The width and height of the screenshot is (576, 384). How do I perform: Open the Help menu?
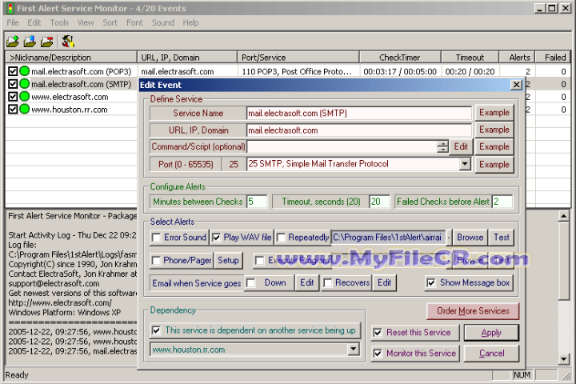click(x=190, y=22)
